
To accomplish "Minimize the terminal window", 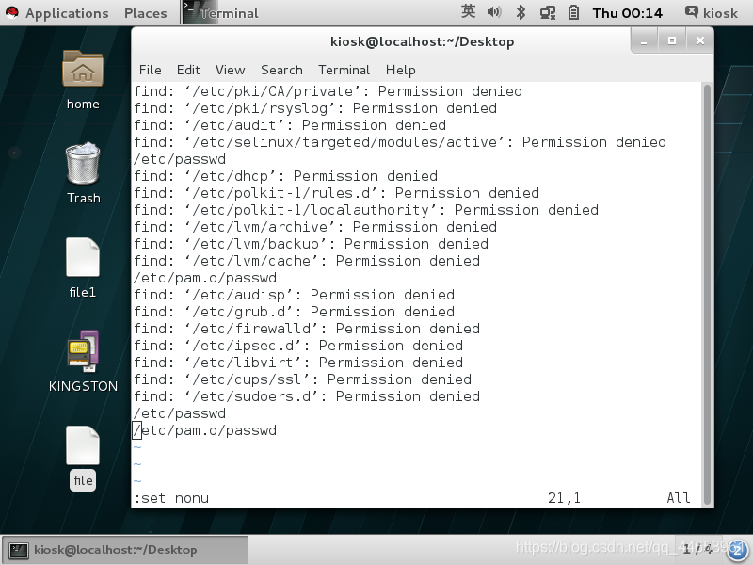I will tap(644, 41).
